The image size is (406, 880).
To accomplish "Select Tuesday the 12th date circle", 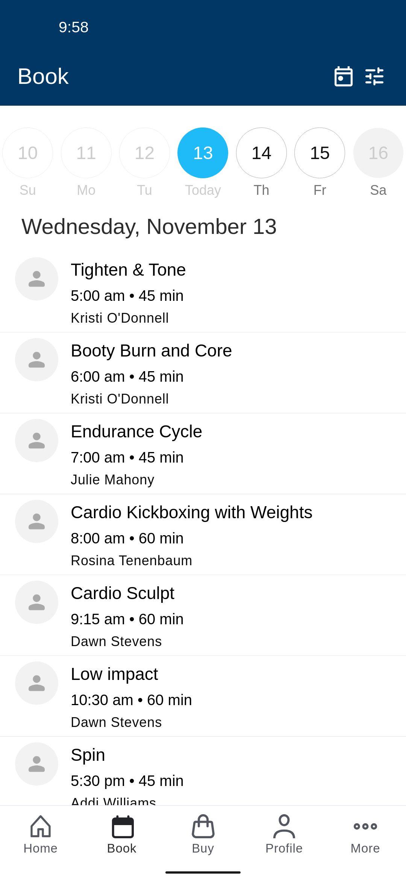I will [x=144, y=153].
